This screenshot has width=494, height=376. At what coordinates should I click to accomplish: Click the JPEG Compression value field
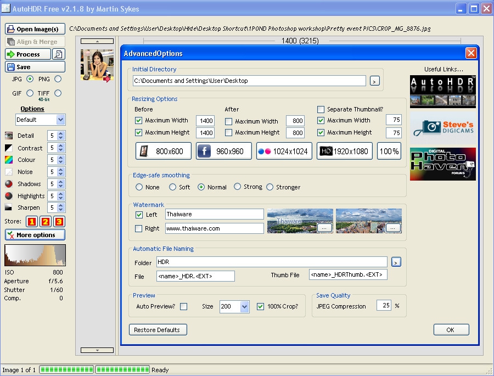click(383, 306)
